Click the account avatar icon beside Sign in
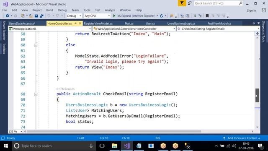Viewport: 268px width, 151px height. click(264, 10)
